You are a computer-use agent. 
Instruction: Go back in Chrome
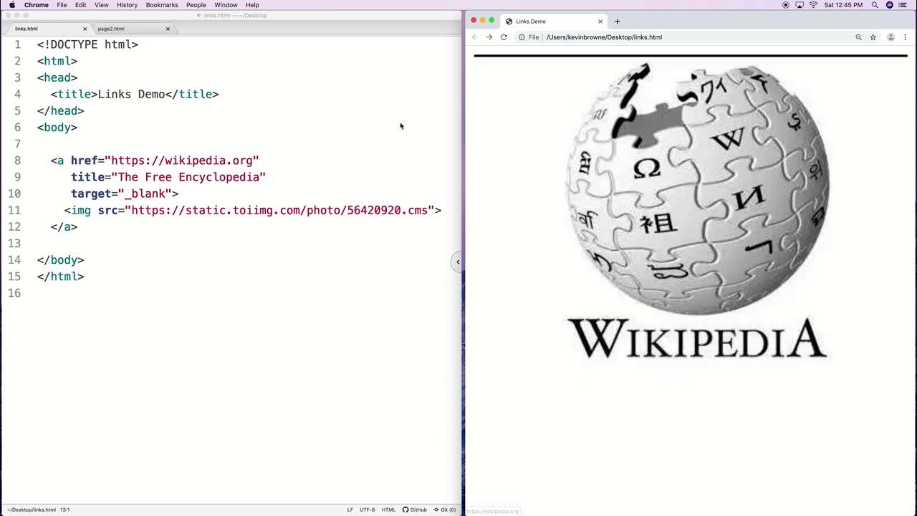[474, 37]
